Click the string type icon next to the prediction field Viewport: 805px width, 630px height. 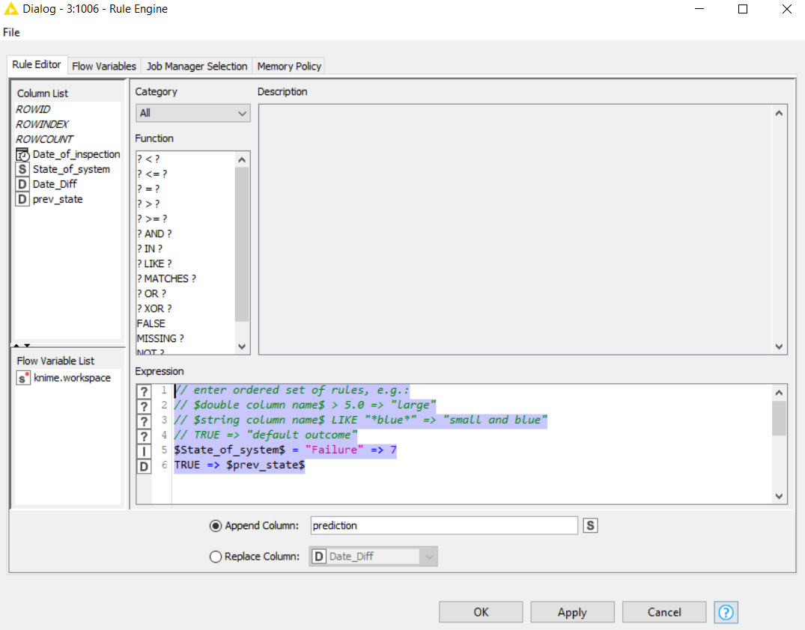(590, 525)
